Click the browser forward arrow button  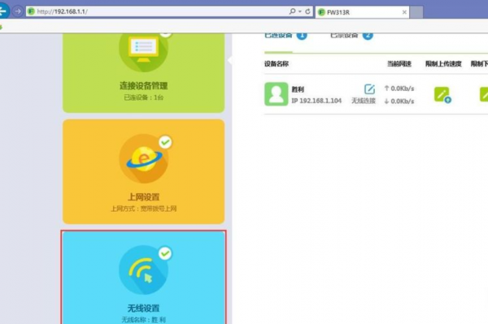tap(18, 11)
